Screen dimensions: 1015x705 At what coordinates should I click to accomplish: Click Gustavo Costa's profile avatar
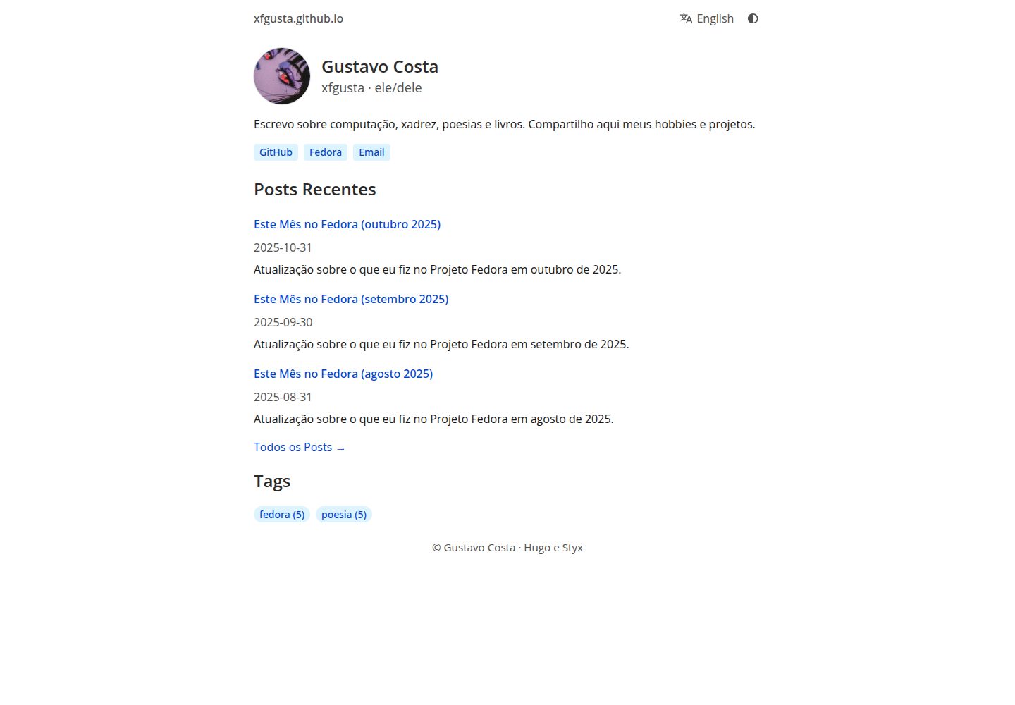(282, 76)
